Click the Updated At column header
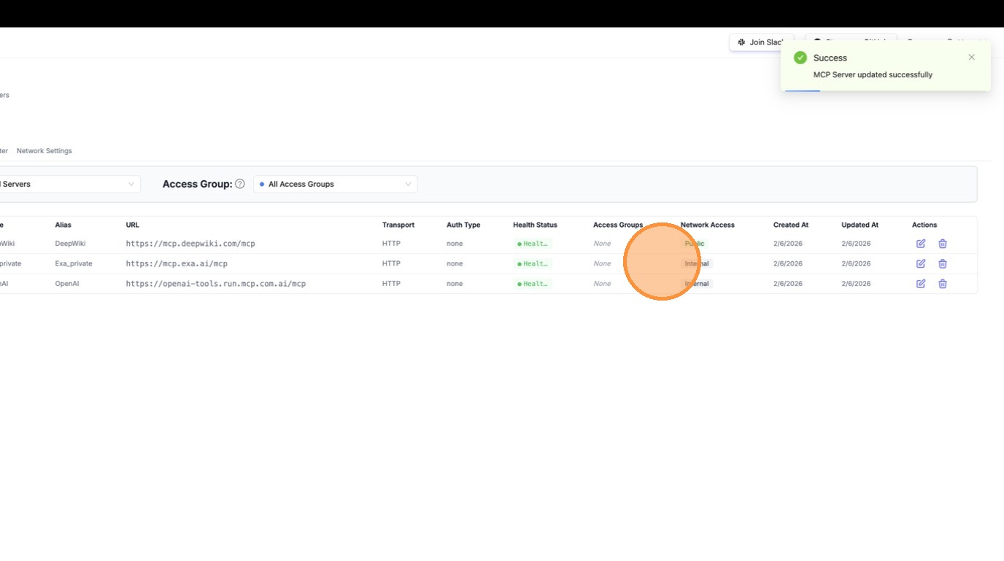Viewport: 1004px width, 561px height. pos(860,225)
